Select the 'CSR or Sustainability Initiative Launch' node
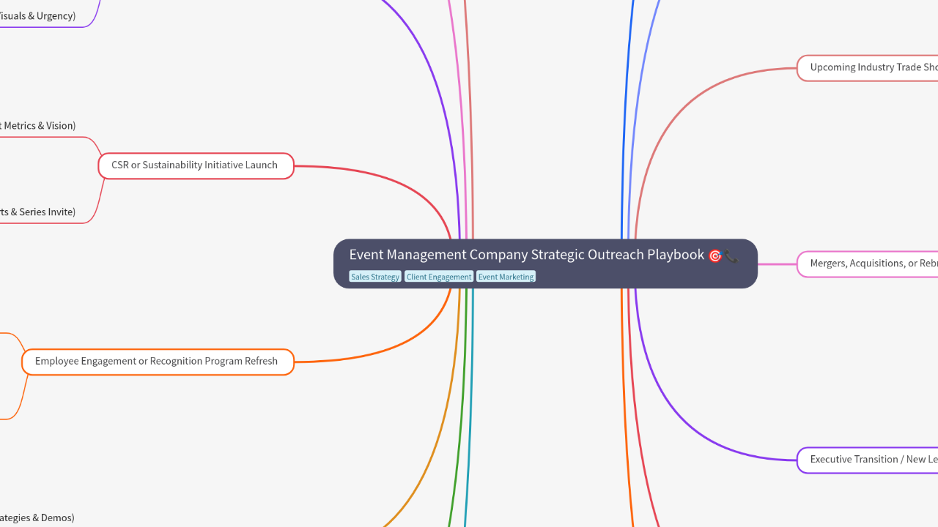Viewport: 938px width, 527px height. (196, 165)
